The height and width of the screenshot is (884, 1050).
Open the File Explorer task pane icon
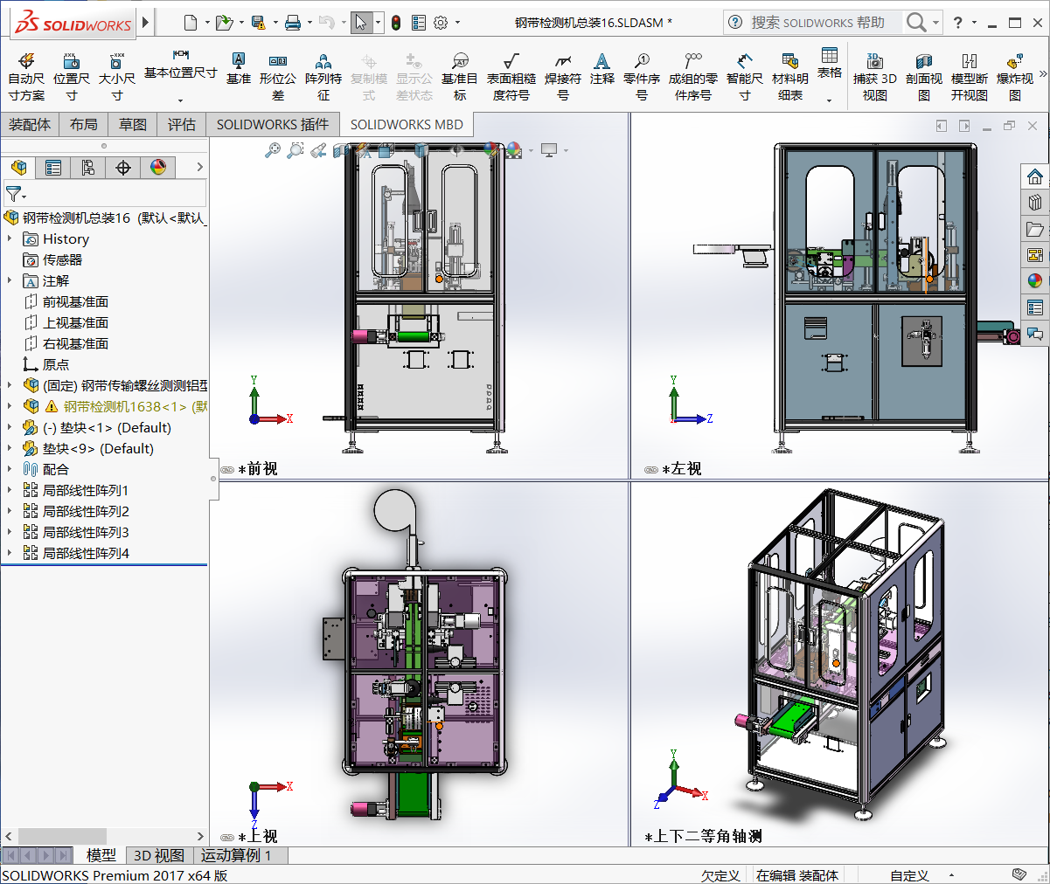tap(1035, 229)
